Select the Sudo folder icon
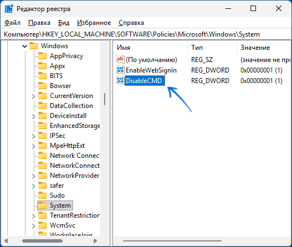Screen dimensions: 292x247 pyautogui.click(x=43, y=195)
